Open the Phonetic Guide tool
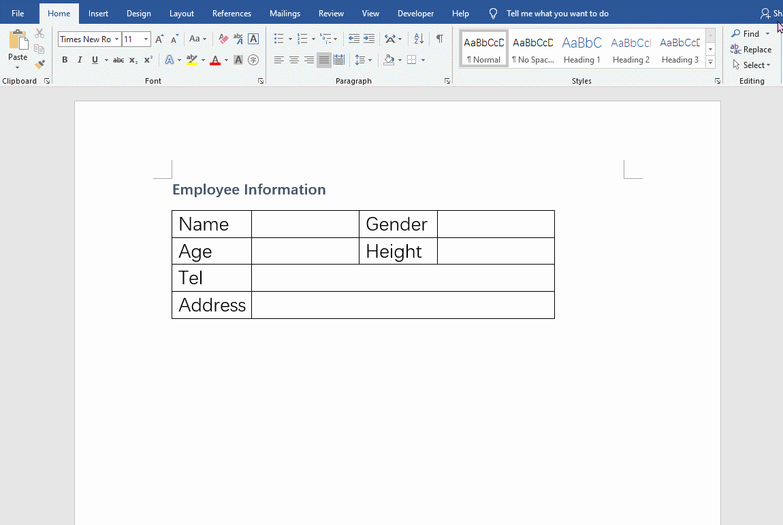The height and width of the screenshot is (525, 783). (238, 39)
